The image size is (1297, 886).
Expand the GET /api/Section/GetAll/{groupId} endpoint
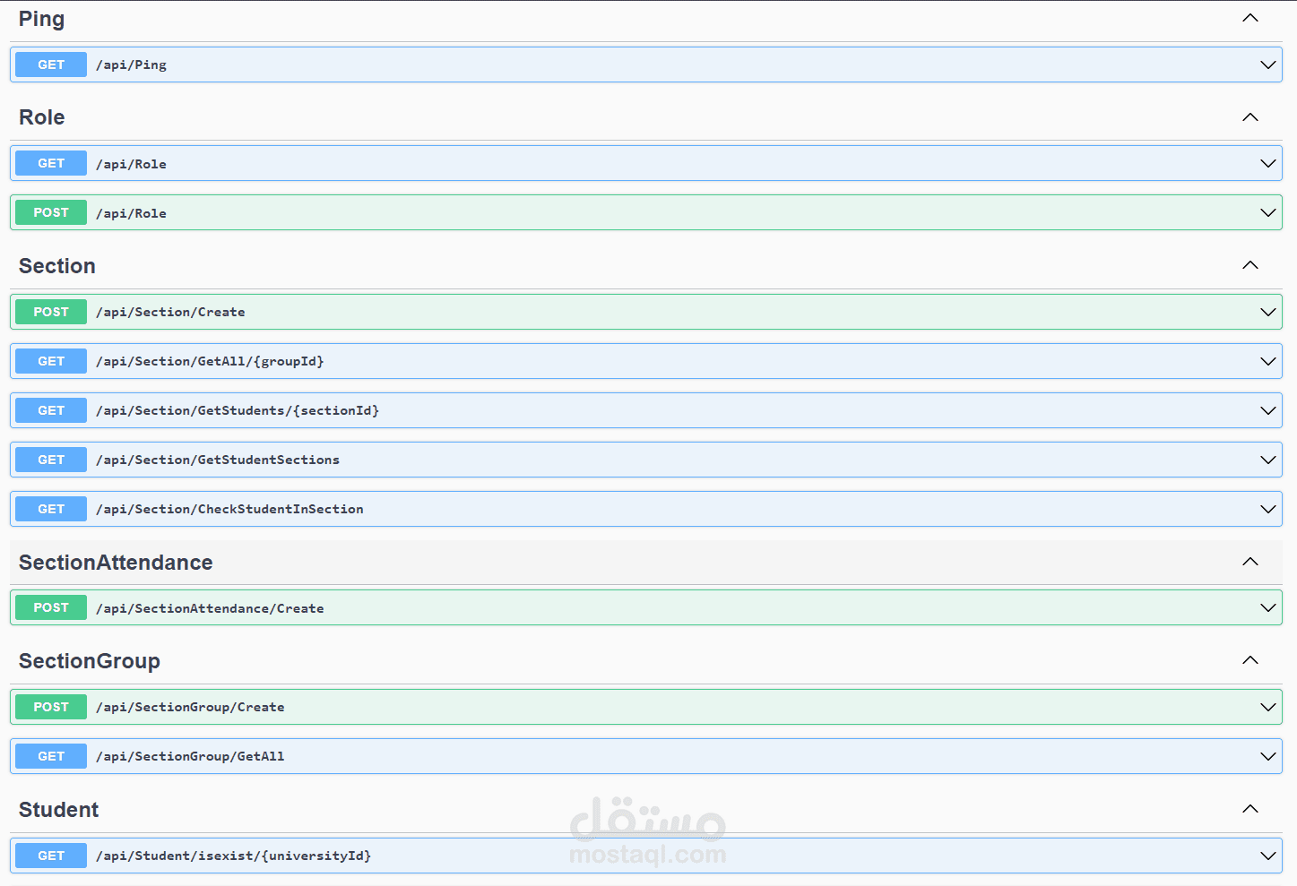click(x=1267, y=360)
